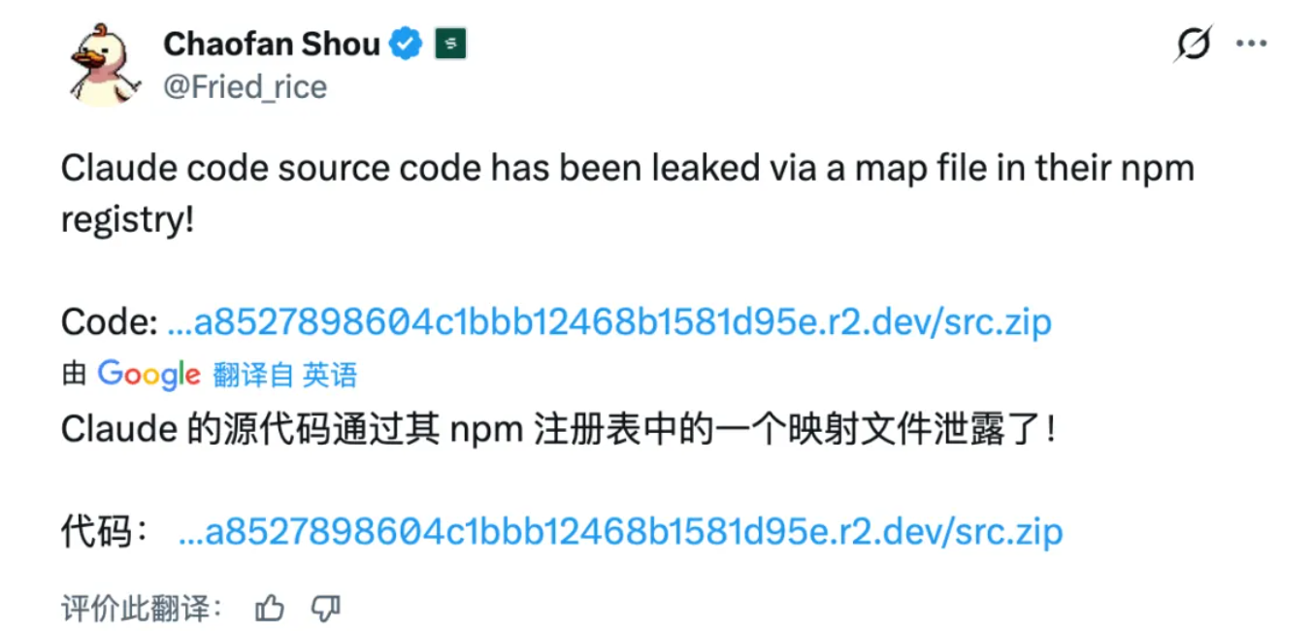Open the src.zip link after "代码："
1314x631 pixels.
pos(620,531)
